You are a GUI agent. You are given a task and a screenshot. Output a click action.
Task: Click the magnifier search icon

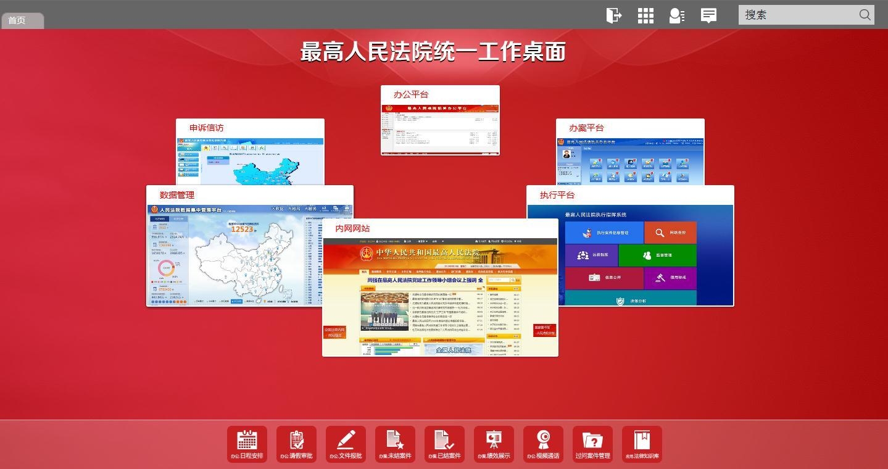[x=865, y=15]
